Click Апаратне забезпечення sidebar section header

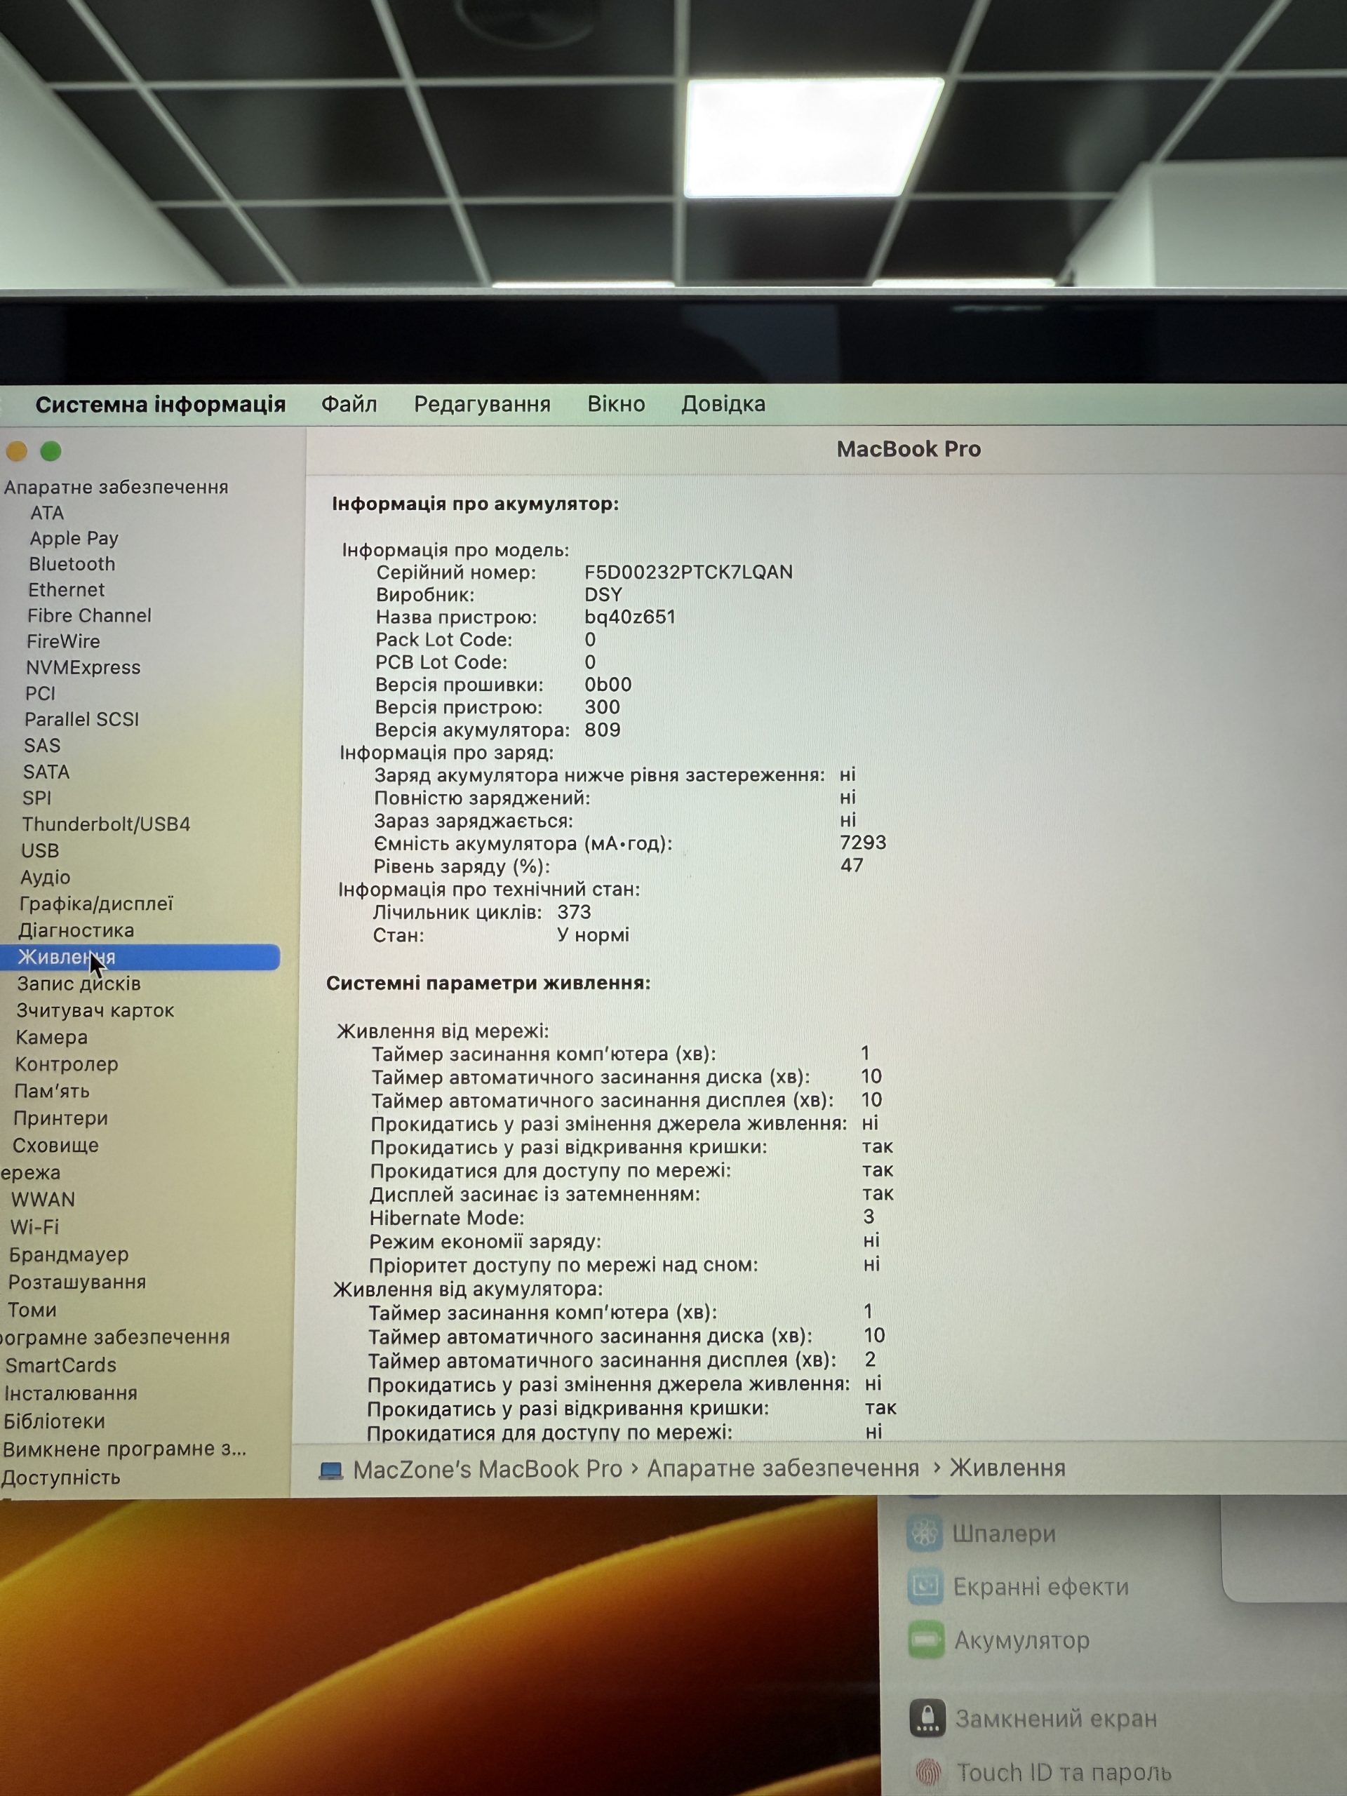click(x=116, y=487)
